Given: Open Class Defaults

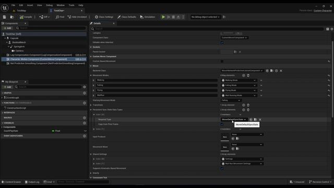Looking at the screenshot, I should pos(126,17).
